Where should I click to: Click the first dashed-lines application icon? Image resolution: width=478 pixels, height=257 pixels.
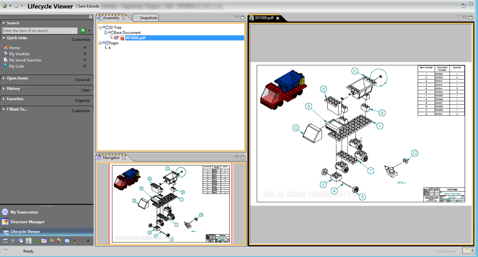pos(5,240)
